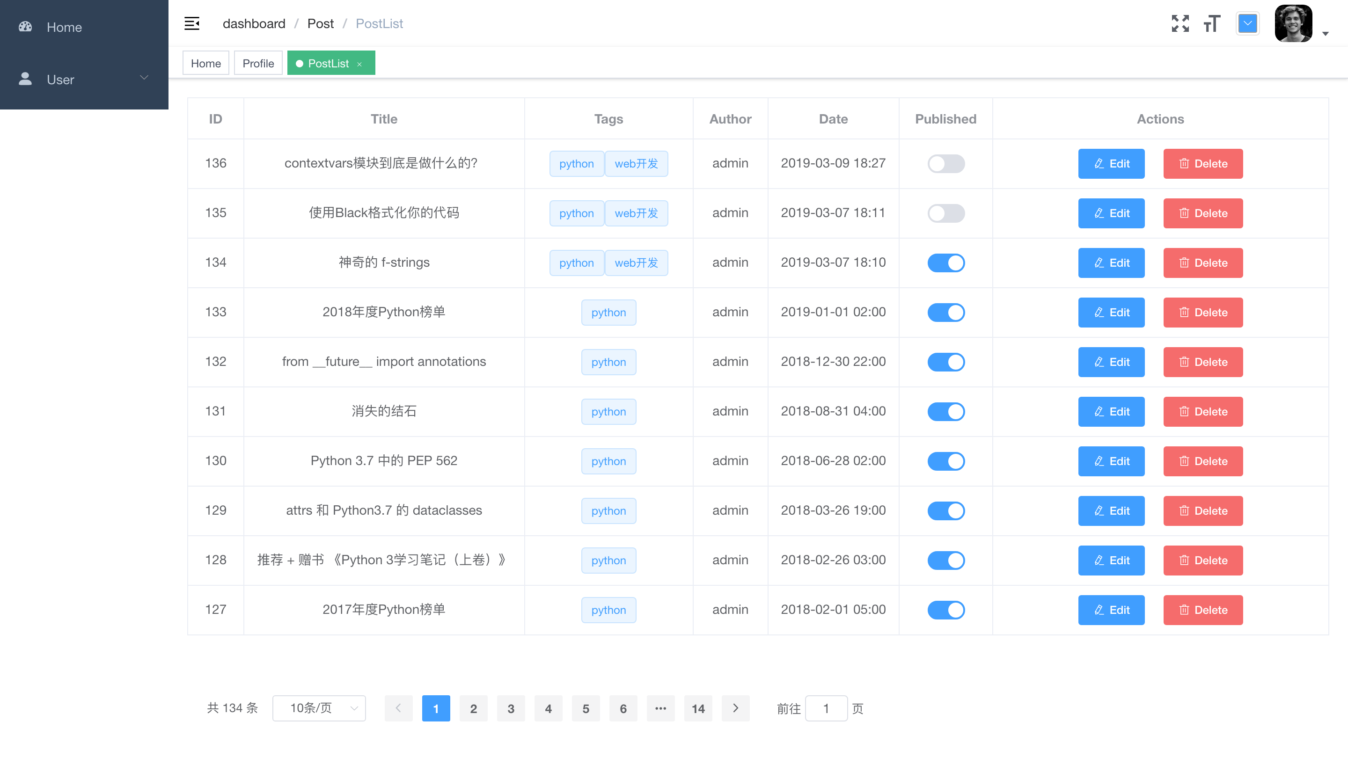Turn on Published toggle for post 135

click(x=945, y=213)
